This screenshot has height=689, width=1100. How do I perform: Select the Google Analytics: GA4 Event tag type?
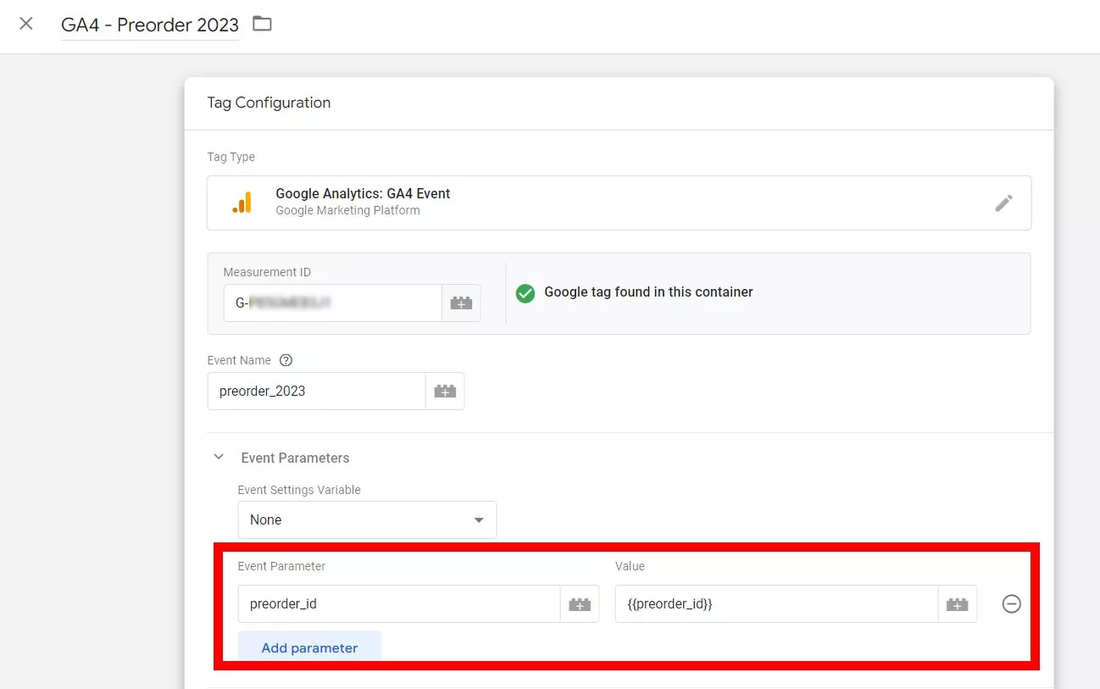(x=619, y=203)
